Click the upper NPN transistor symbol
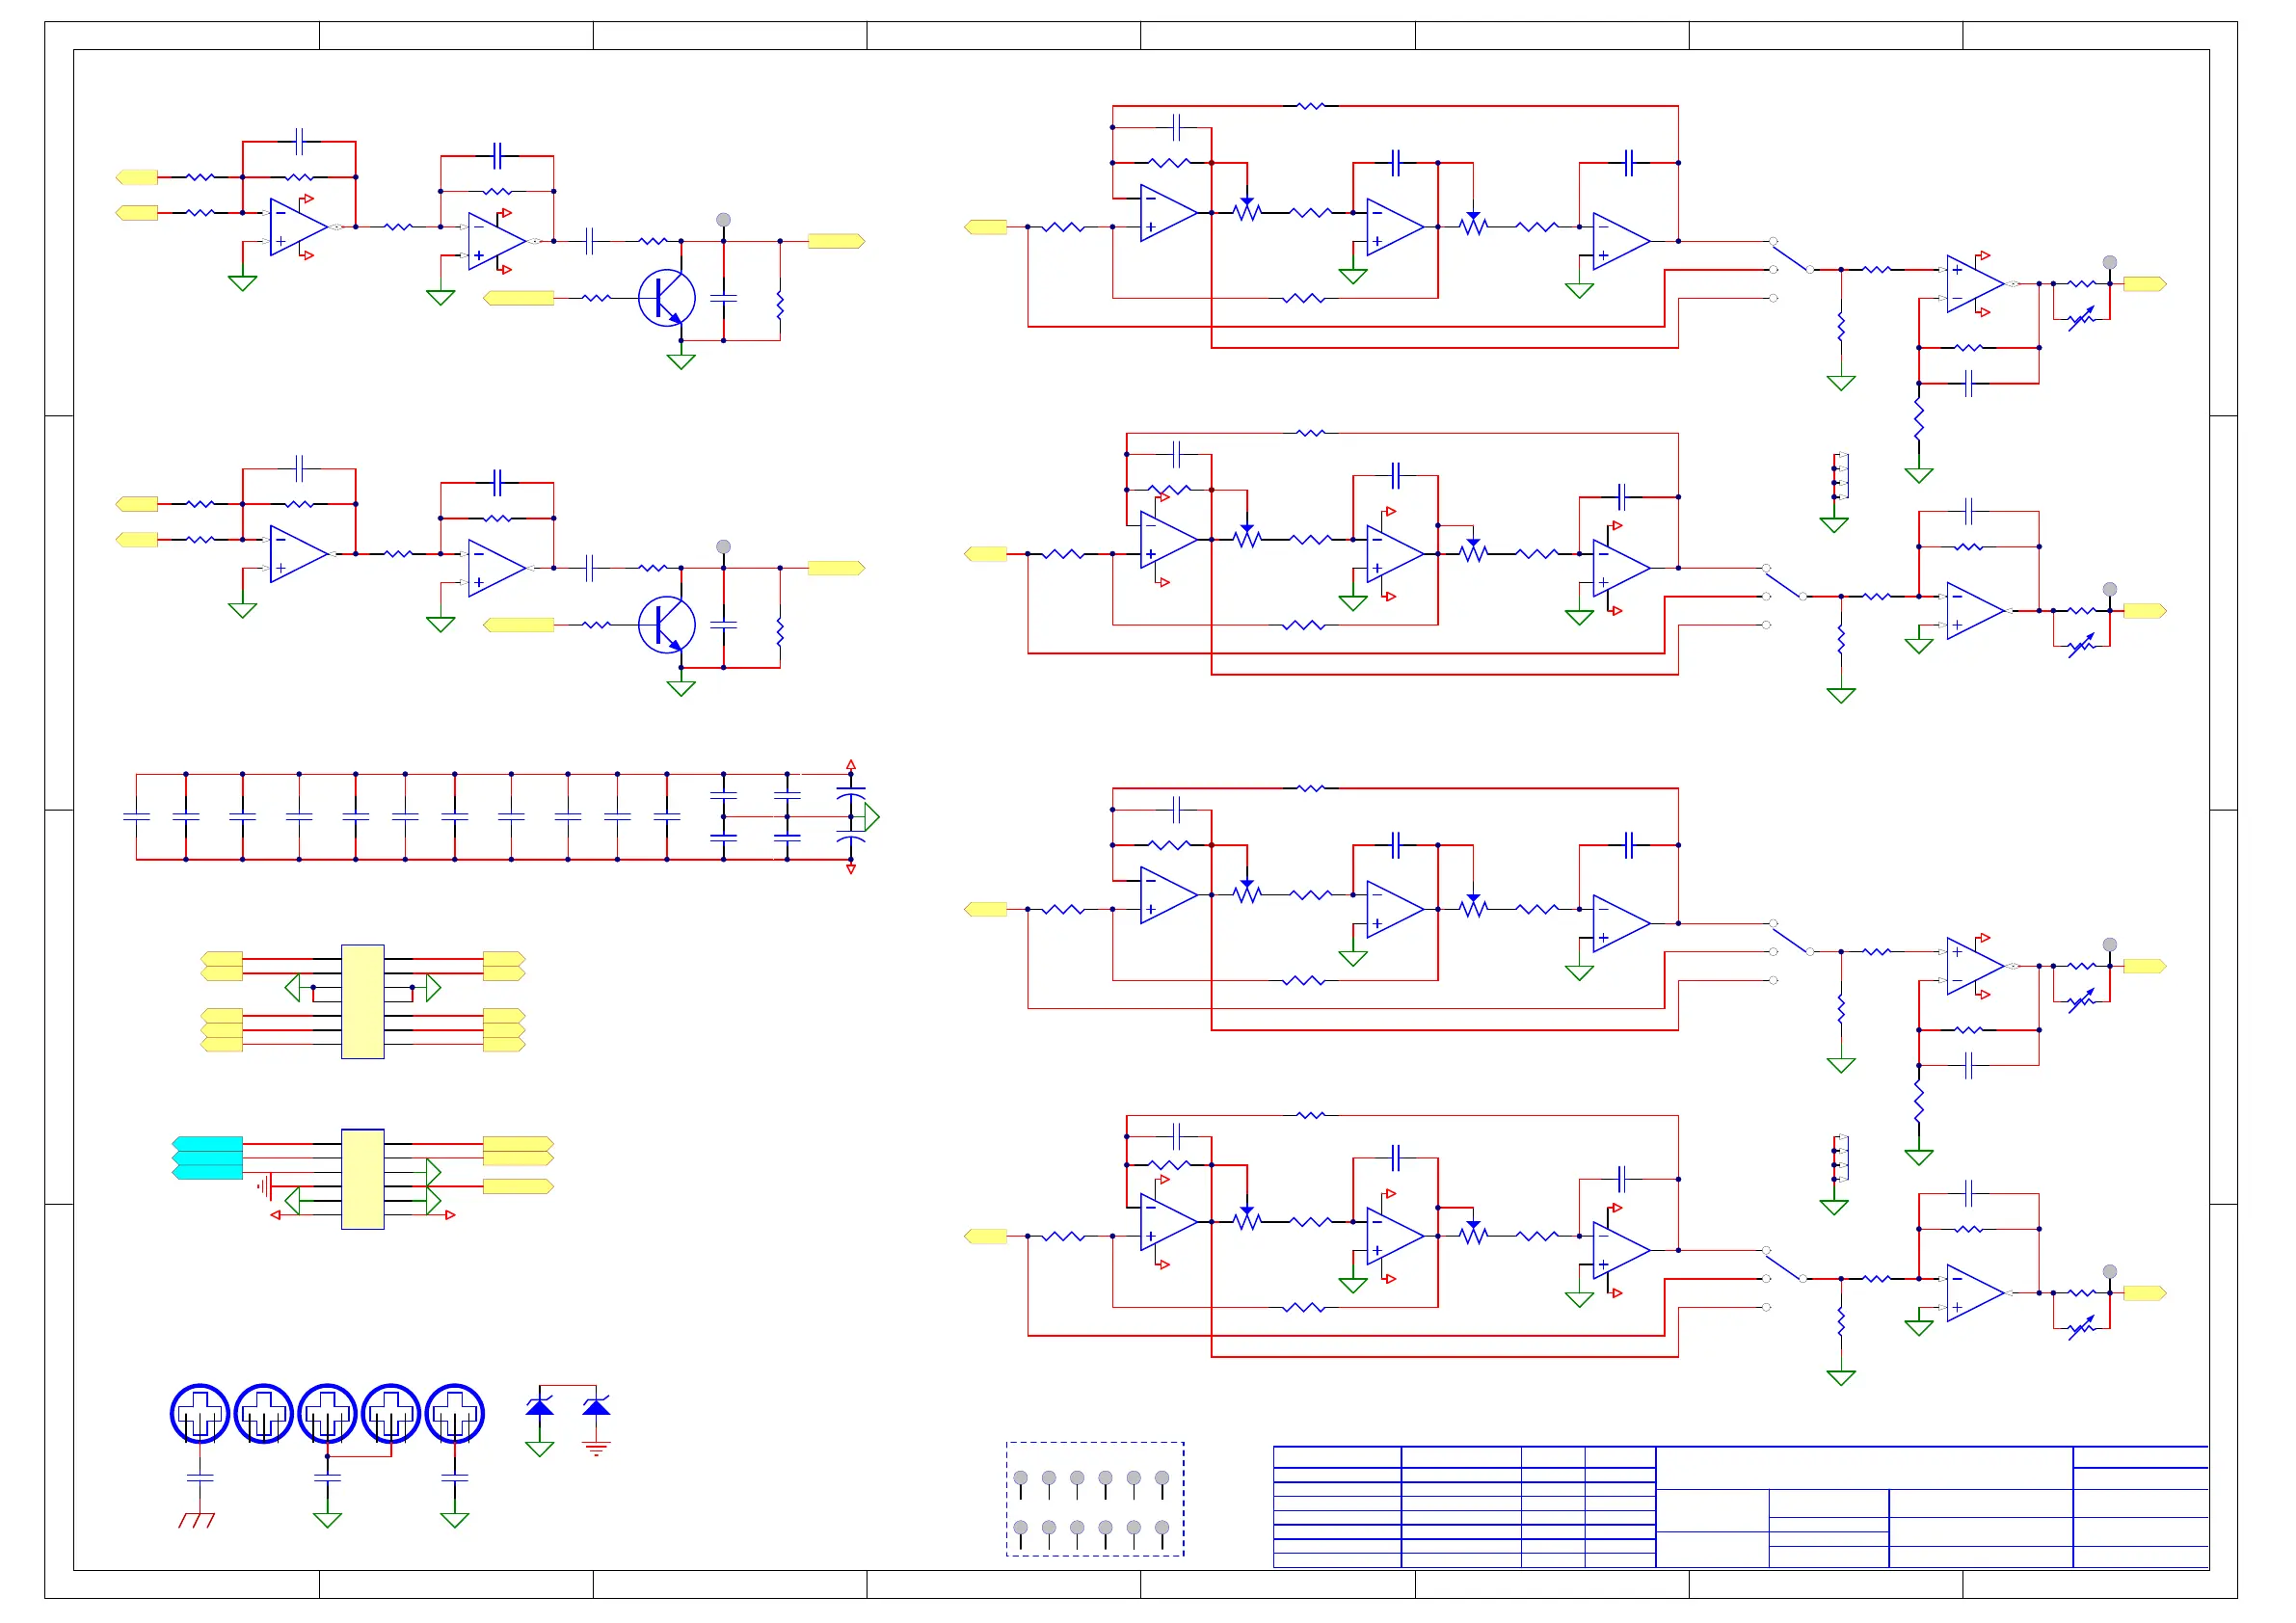2296x1623 pixels. (x=667, y=298)
